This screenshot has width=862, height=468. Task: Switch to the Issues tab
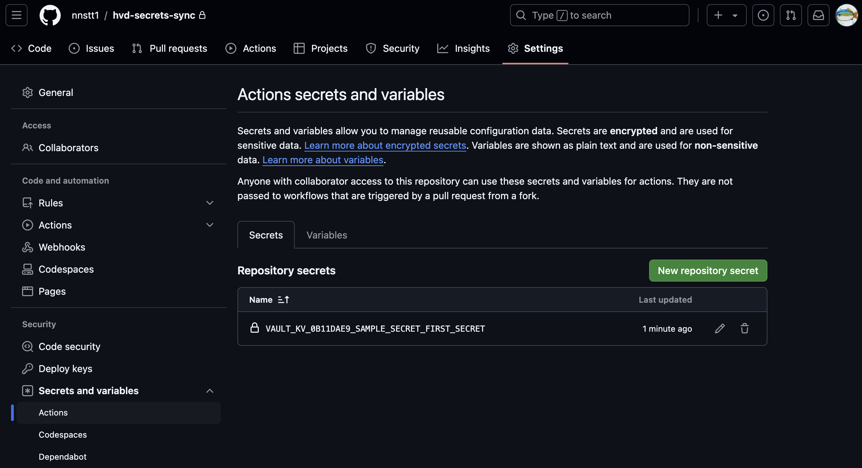coord(91,48)
